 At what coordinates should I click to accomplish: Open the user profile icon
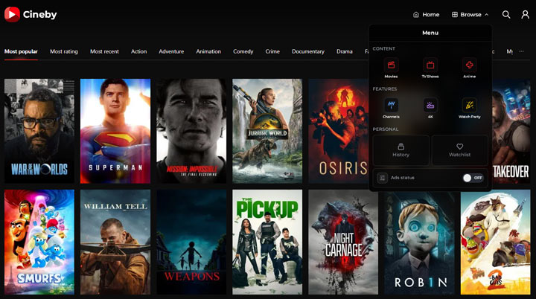[x=525, y=14]
